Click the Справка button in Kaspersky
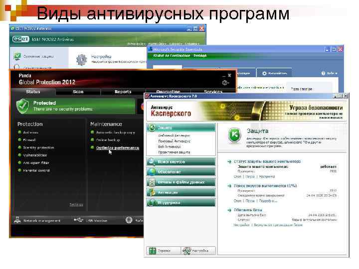 click(x=164, y=251)
